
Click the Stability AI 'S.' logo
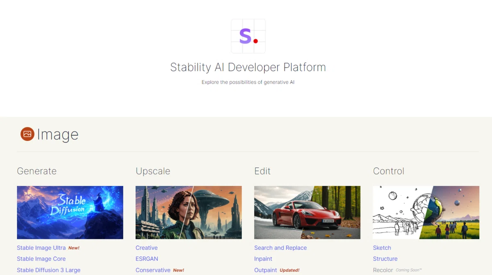pos(248,36)
